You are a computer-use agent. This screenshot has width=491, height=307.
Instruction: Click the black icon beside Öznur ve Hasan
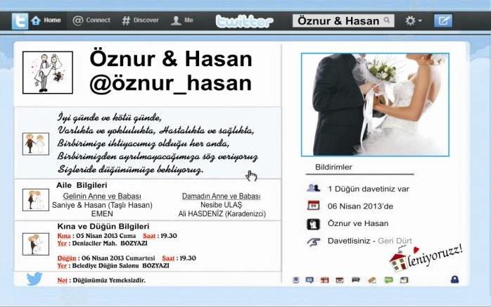[313, 224]
